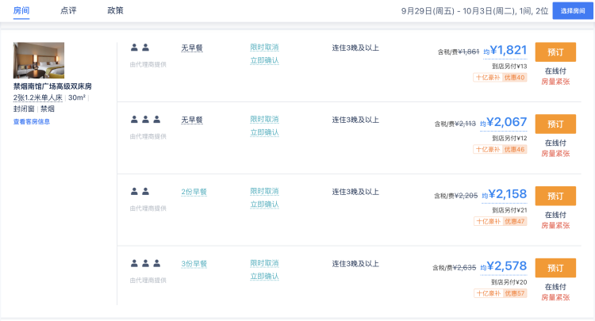The width and height of the screenshot is (595, 321).
Task: Click the two-guest occupancy icon at ¥1,821
Action: pos(140,48)
